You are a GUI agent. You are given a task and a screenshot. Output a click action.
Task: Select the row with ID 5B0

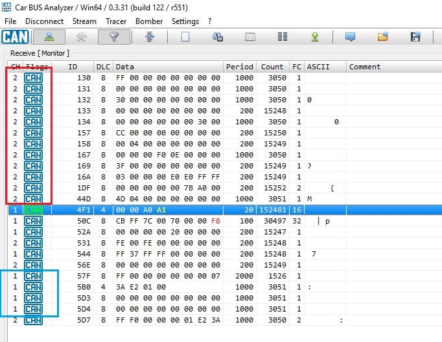tap(225, 287)
